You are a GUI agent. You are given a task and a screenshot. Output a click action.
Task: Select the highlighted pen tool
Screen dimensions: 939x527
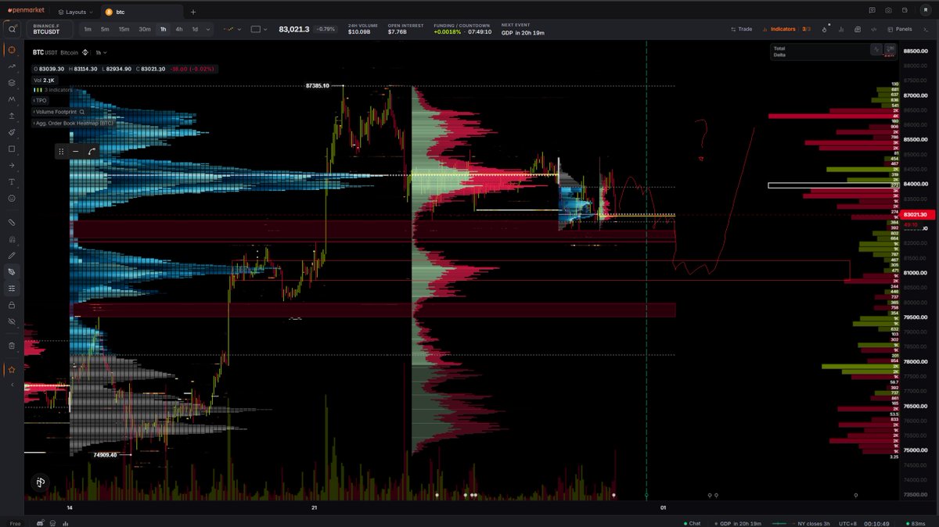point(12,271)
